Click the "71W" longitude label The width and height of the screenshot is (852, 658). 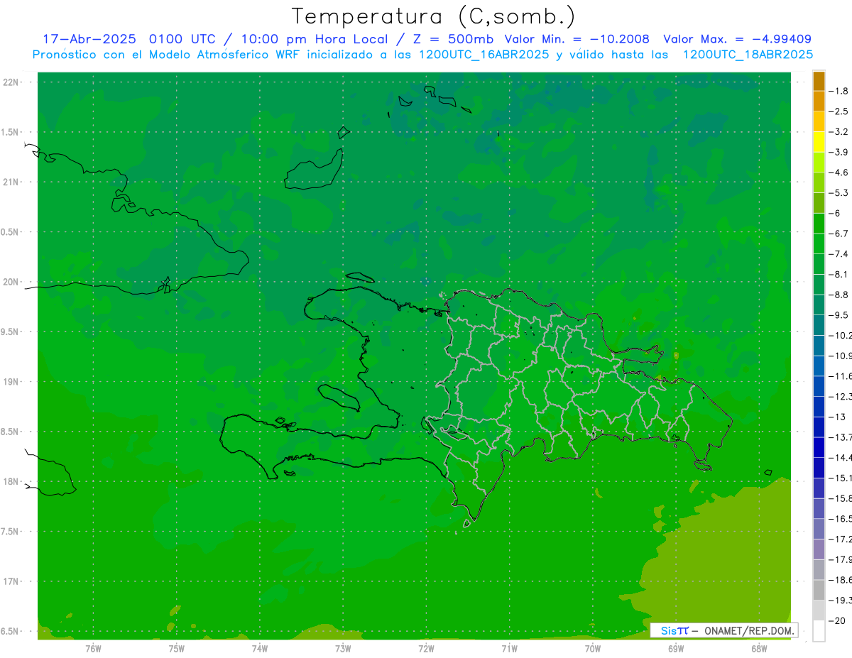point(509,648)
